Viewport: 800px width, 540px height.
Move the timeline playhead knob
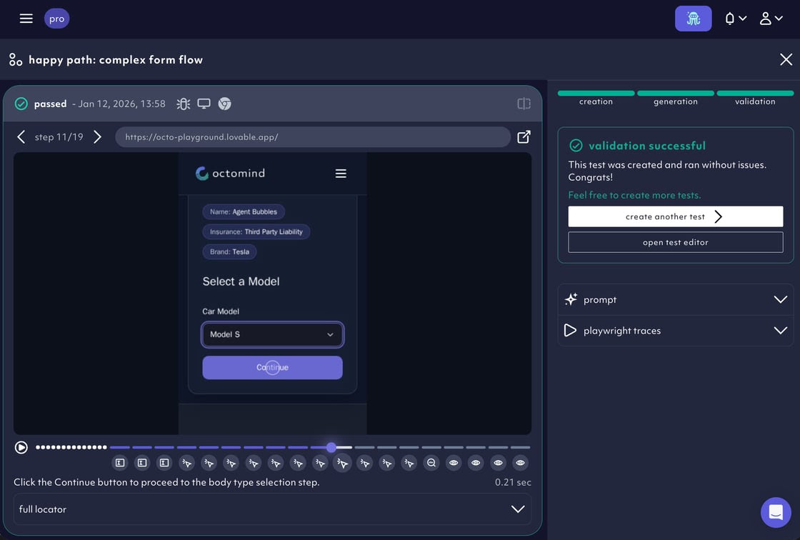331,448
